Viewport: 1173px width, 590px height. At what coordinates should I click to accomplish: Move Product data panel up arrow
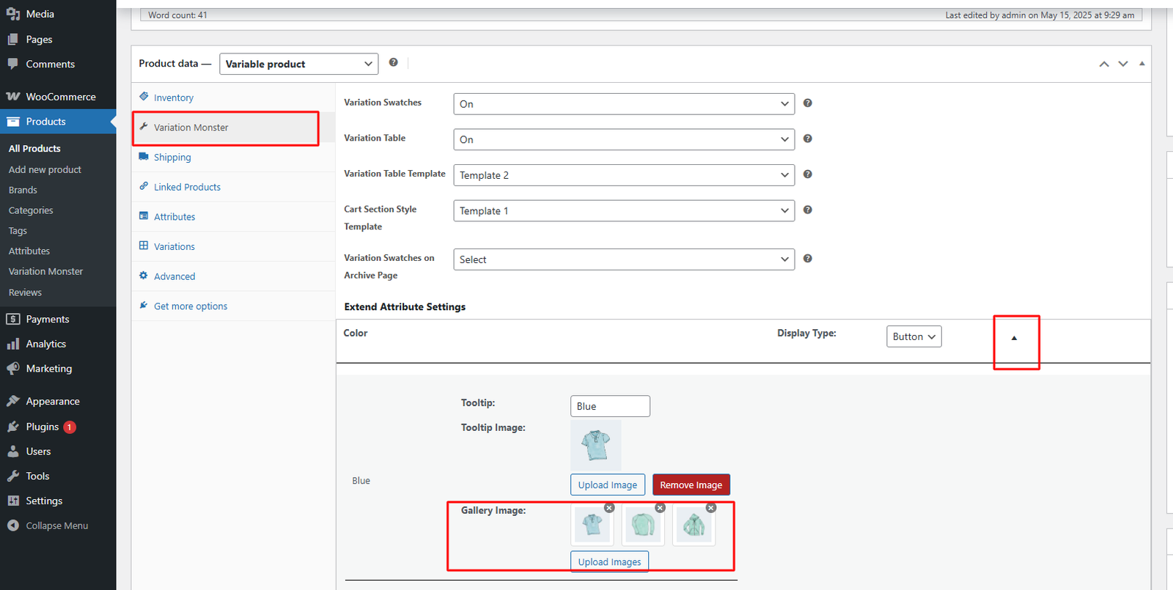pyautogui.click(x=1103, y=64)
